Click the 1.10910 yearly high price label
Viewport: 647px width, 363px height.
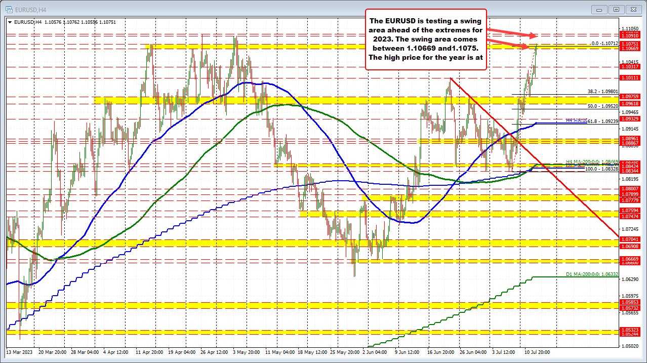point(630,35)
